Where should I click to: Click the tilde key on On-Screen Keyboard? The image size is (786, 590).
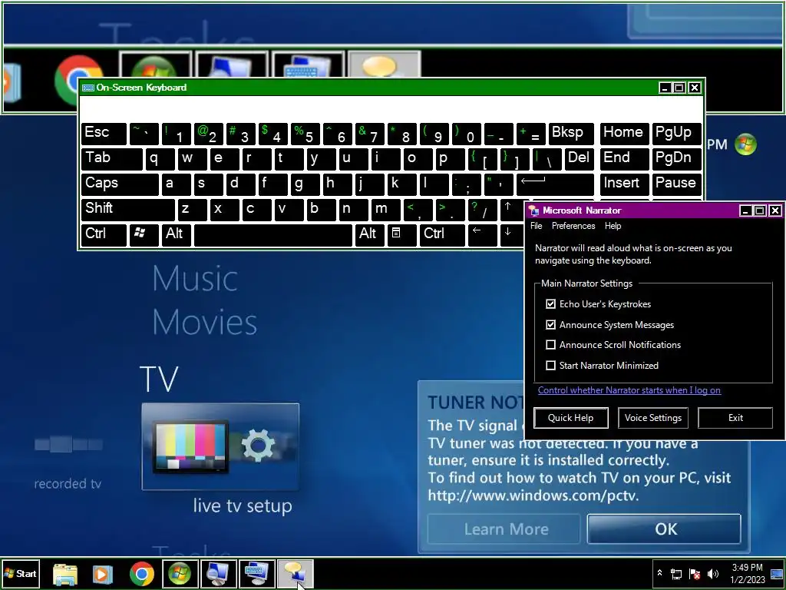tap(144, 134)
